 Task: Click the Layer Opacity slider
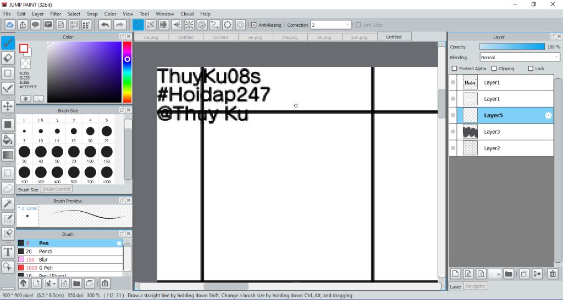point(512,47)
